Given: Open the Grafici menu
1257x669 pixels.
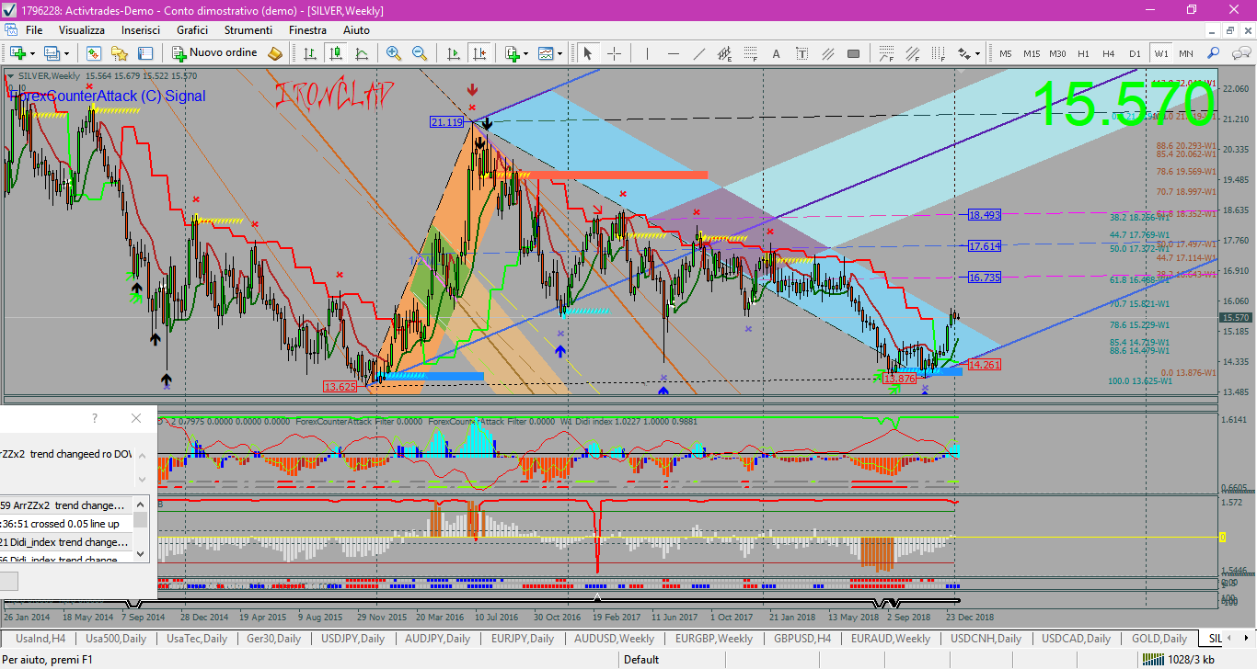Looking at the screenshot, I should point(192,30).
